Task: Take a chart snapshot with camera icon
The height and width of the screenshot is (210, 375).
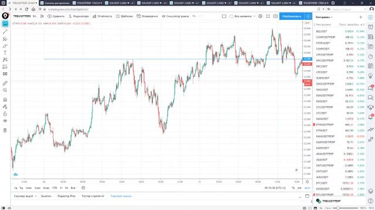Action: [x=275, y=16]
